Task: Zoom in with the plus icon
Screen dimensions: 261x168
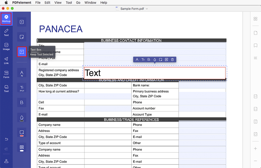Action: pos(255,148)
